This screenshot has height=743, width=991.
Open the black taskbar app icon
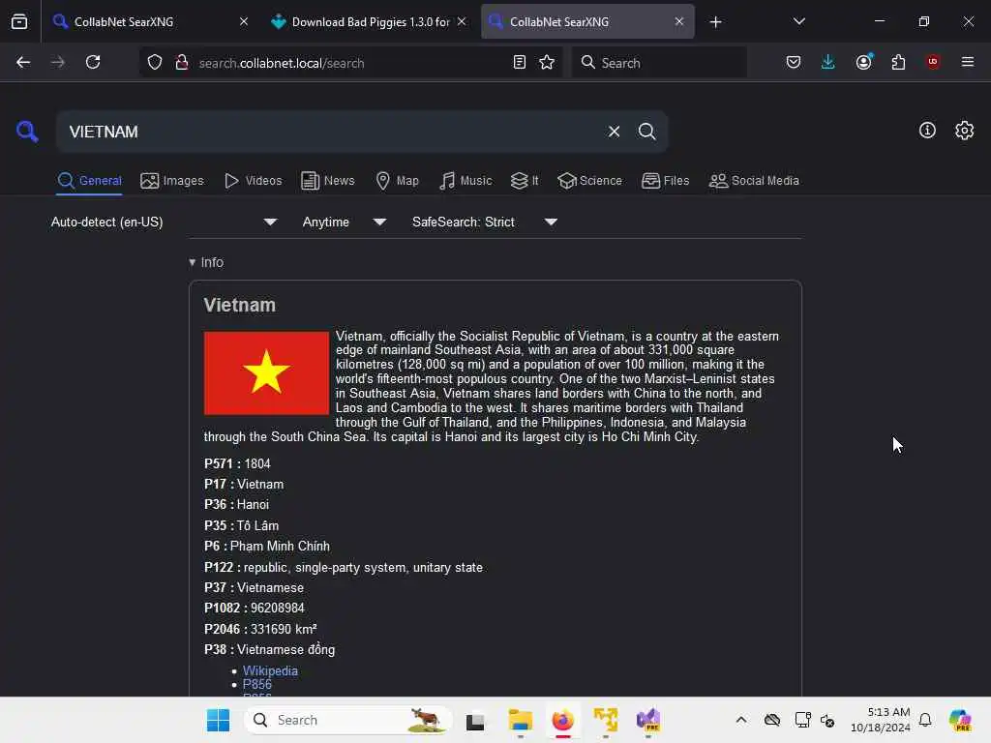coord(474,721)
